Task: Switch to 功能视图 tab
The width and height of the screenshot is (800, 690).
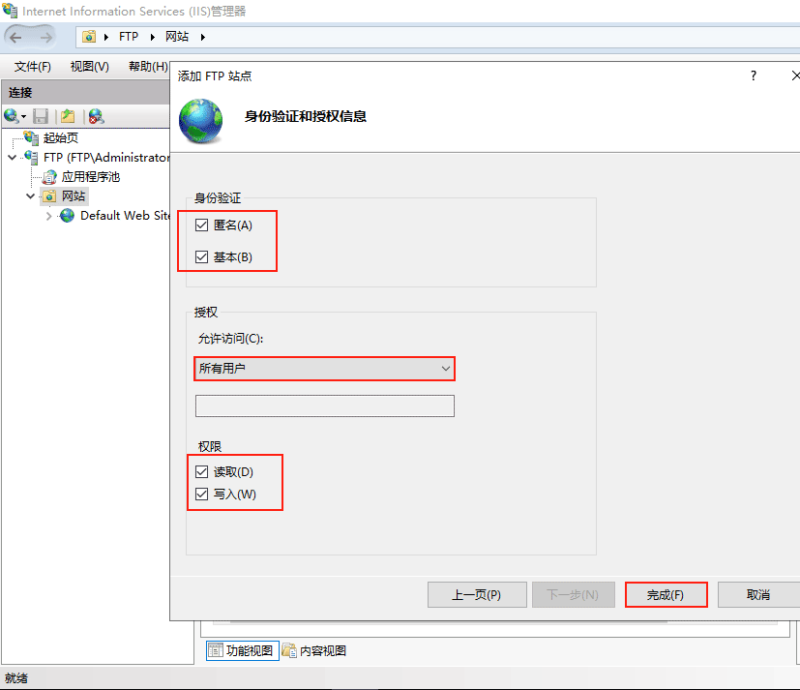Action: point(243,650)
